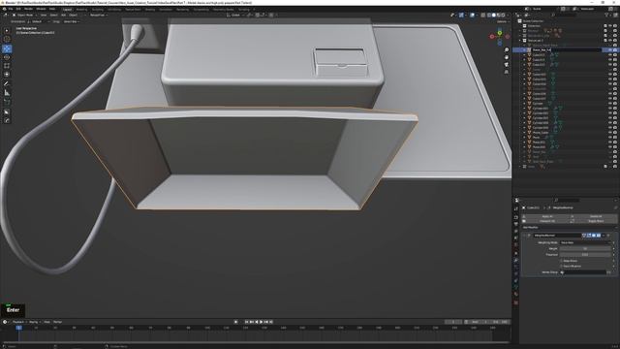620x349 pixels.
Task: Open the File menu
Action: click(x=11, y=9)
